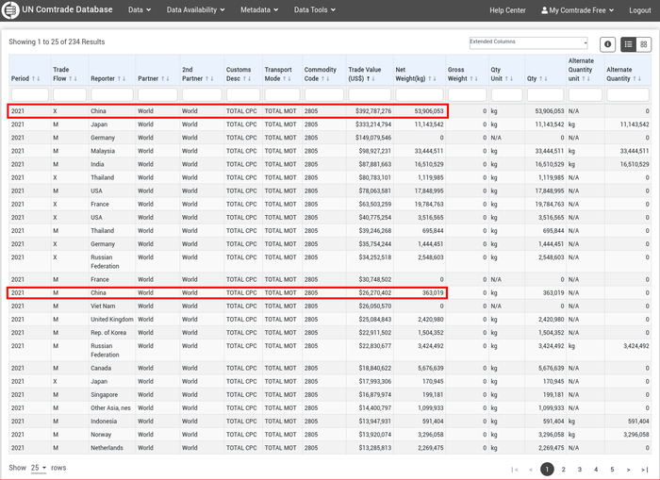
Task: Open the Help Center link
Action: tap(507, 9)
